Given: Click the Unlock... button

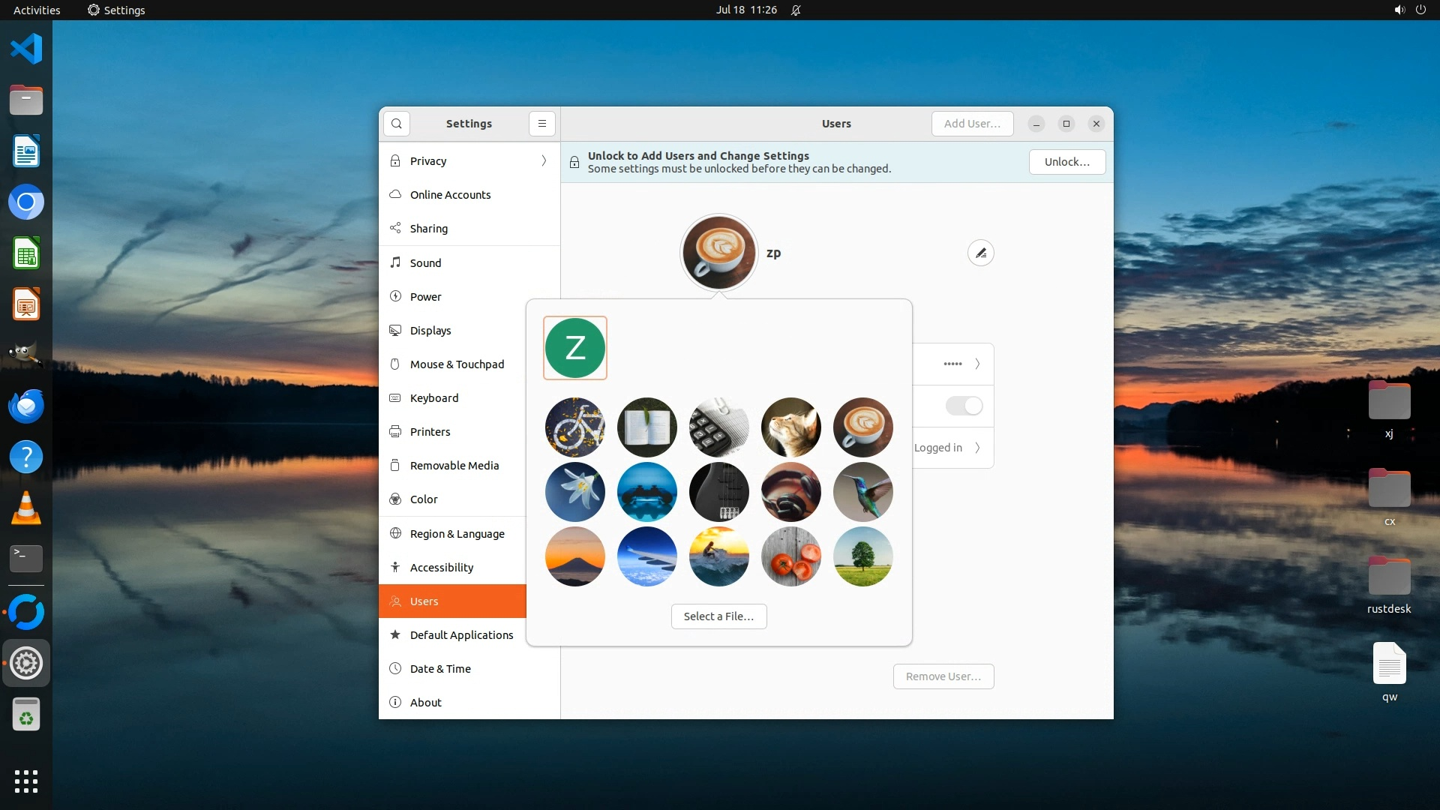Looking at the screenshot, I should 1066,162.
